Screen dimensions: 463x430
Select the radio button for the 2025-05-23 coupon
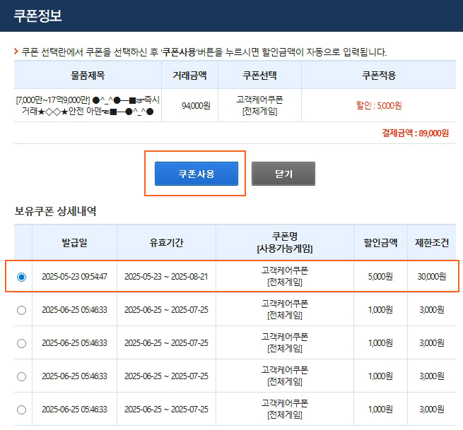point(21,277)
